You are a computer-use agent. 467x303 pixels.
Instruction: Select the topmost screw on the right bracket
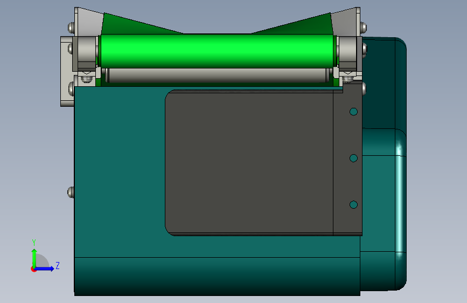click(x=364, y=27)
